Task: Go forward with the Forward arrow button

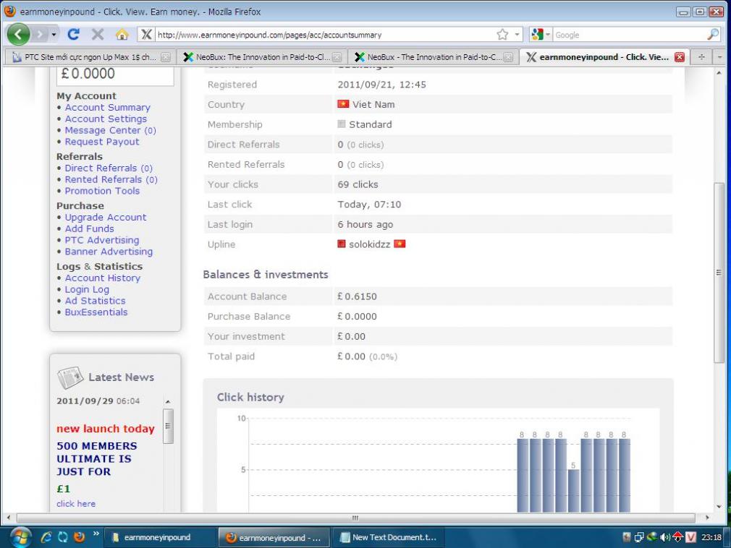Action: click(40, 35)
